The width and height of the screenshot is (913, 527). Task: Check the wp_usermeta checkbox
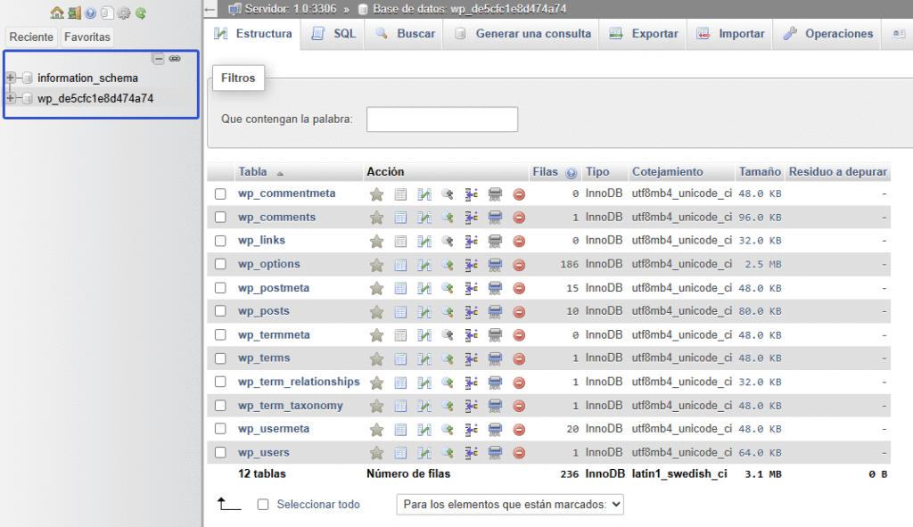[220, 429]
